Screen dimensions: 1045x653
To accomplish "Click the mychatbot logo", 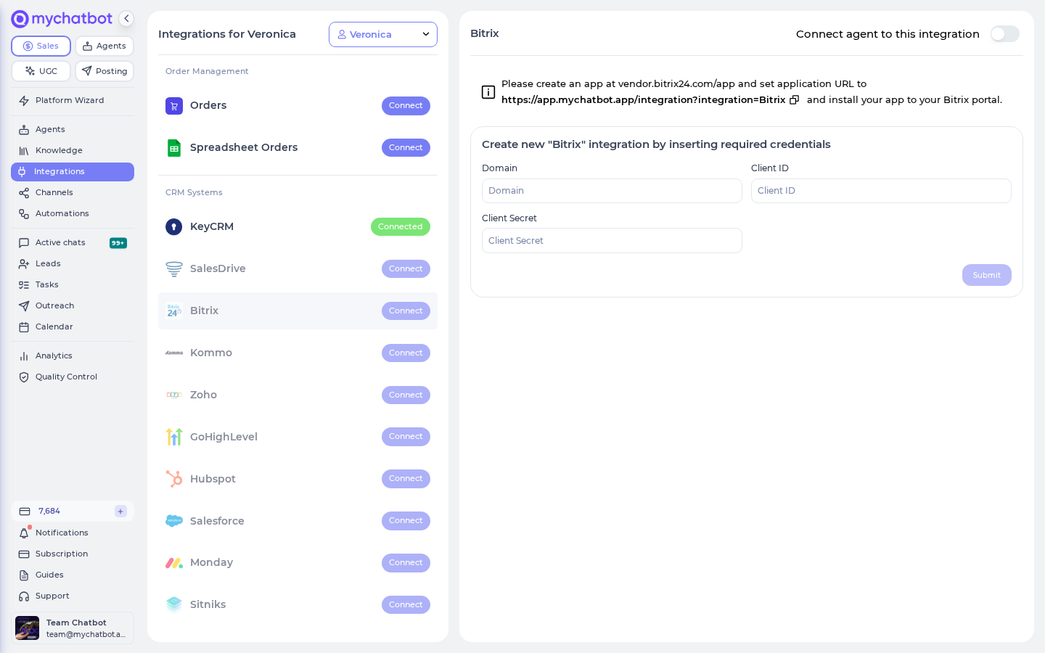I will (62, 19).
